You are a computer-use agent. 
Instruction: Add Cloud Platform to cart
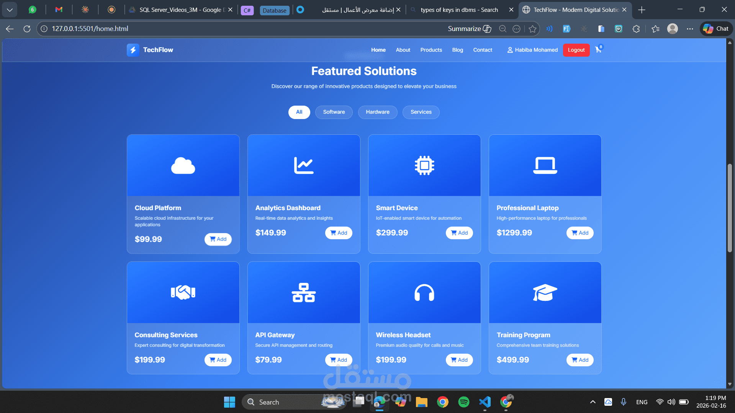click(x=218, y=239)
